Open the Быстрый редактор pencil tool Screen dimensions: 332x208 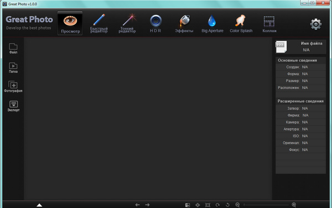[99, 23]
